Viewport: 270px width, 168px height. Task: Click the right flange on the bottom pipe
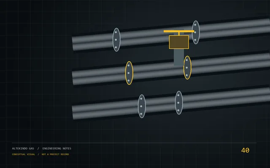pos(179,102)
